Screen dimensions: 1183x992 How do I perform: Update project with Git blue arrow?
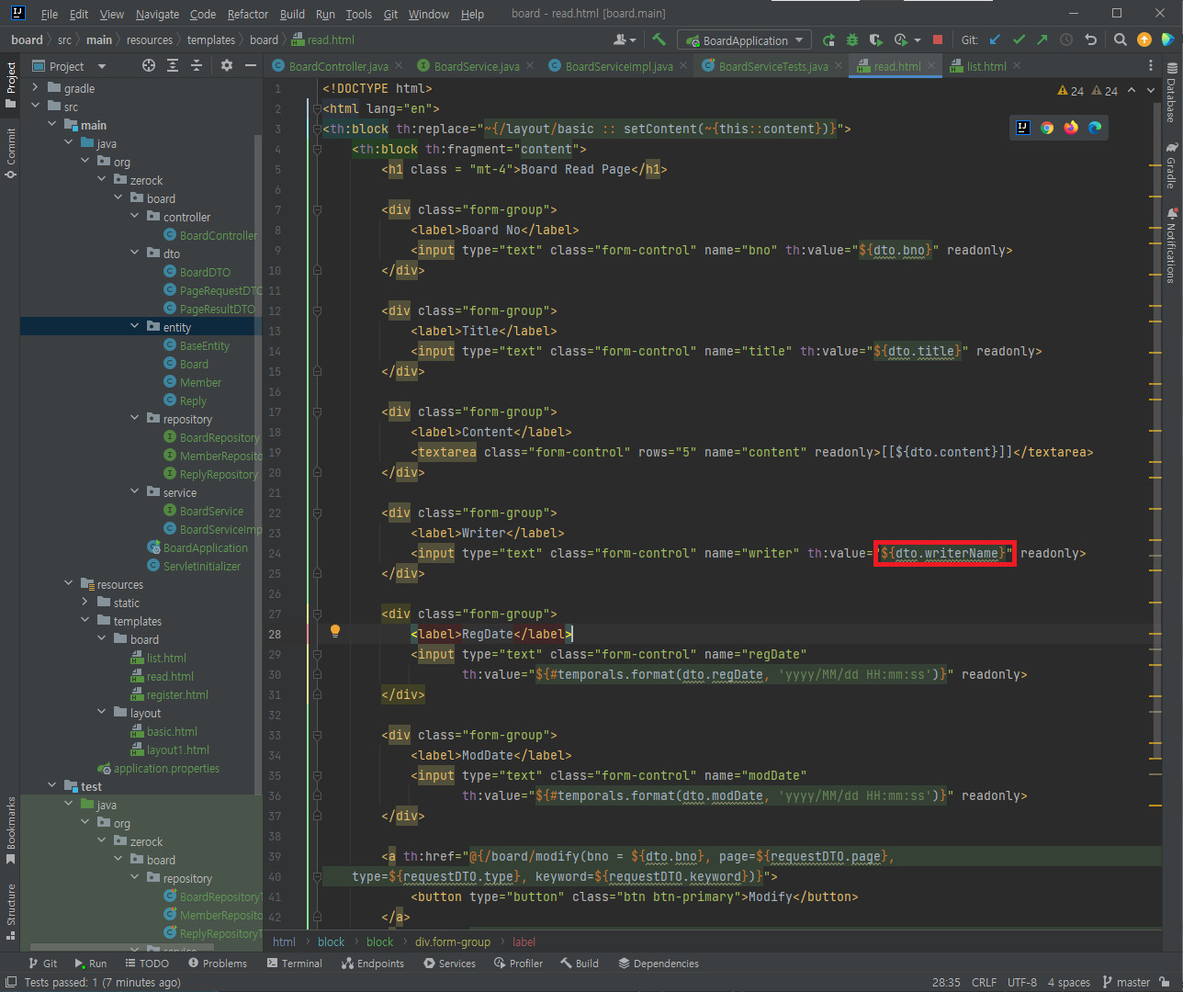pyautogui.click(x=995, y=39)
